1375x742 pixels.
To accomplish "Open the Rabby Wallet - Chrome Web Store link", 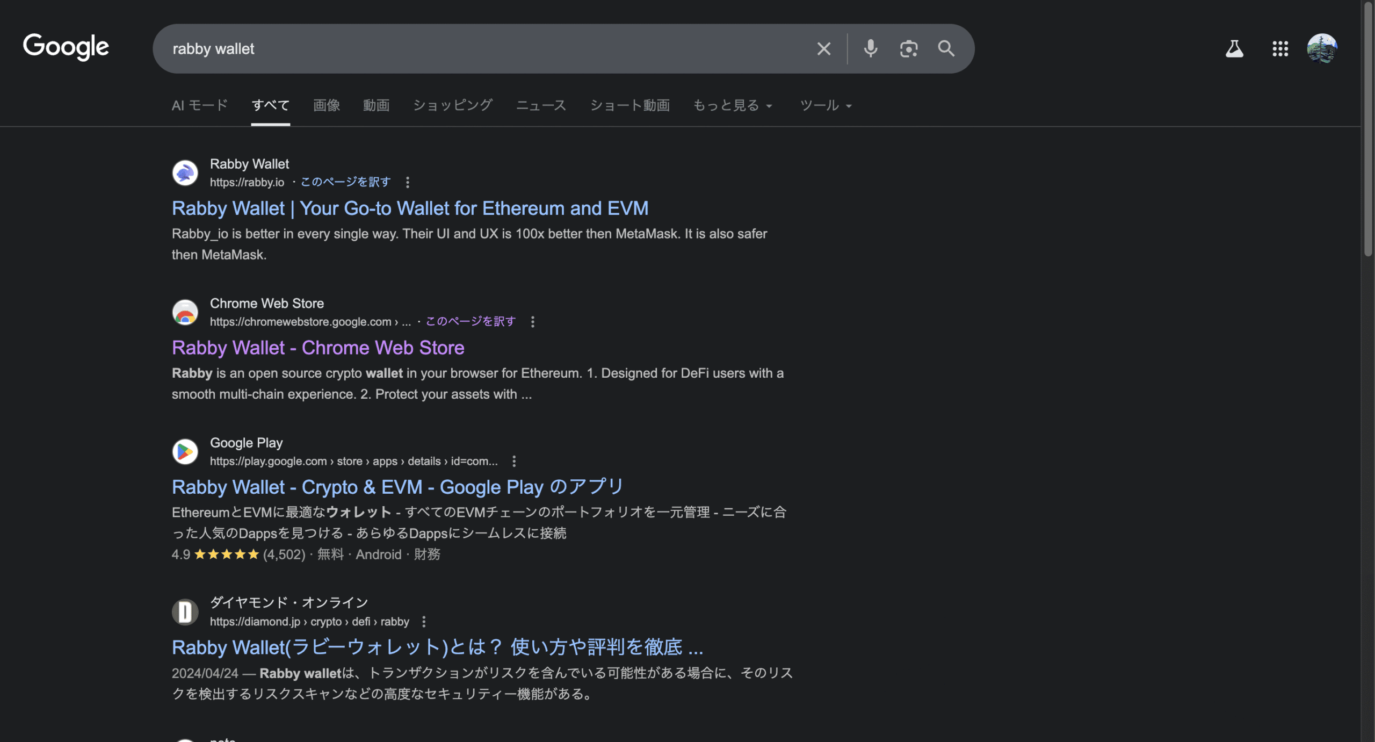I will pos(318,348).
